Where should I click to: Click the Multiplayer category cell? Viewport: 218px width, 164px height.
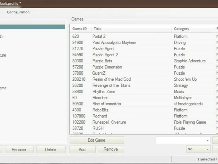[x=183, y=98]
